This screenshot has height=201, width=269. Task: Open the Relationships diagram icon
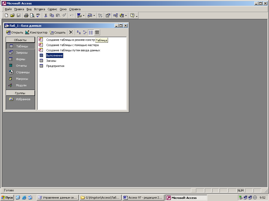[x=116, y=15]
